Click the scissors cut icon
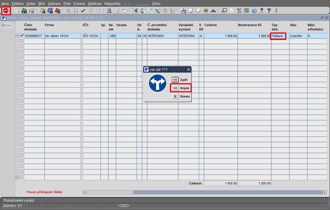 135,11
